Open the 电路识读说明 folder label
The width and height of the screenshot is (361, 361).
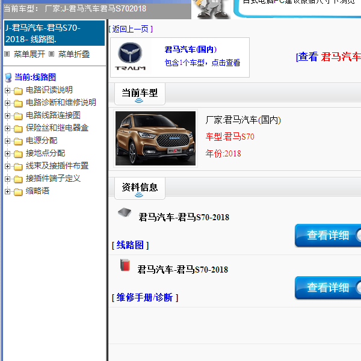pyautogui.click(x=49, y=90)
